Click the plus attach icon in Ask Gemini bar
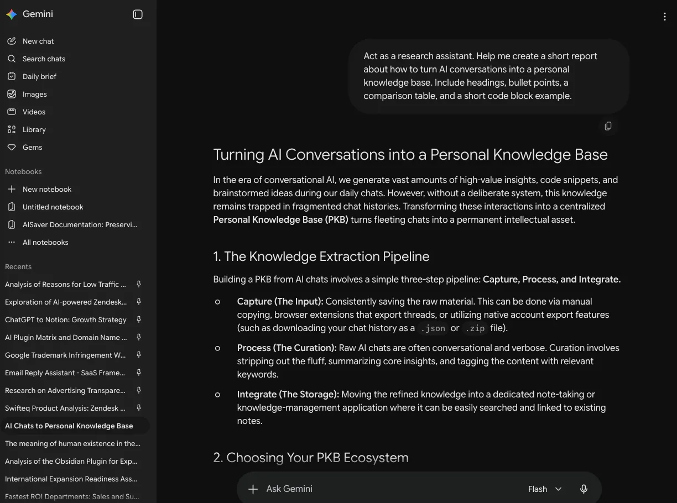This screenshot has height=503, width=677. click(x=253, y=489)
